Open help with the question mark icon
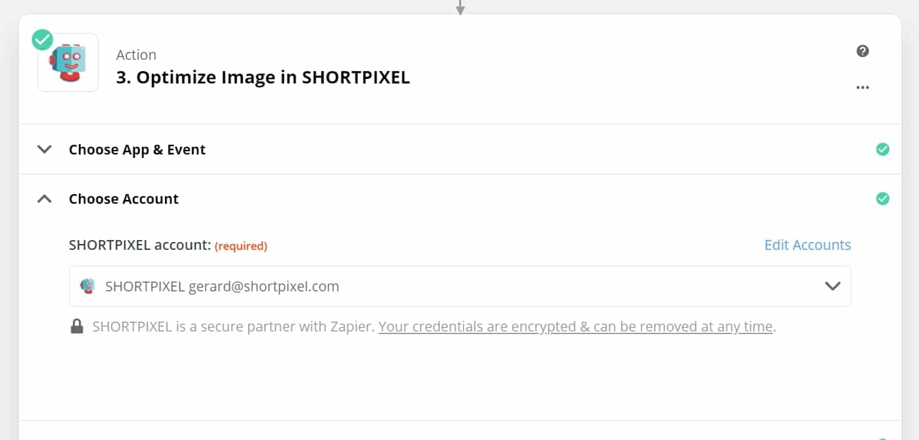The height and width of the screenshot is (440, 919). [x=862, y=51]
